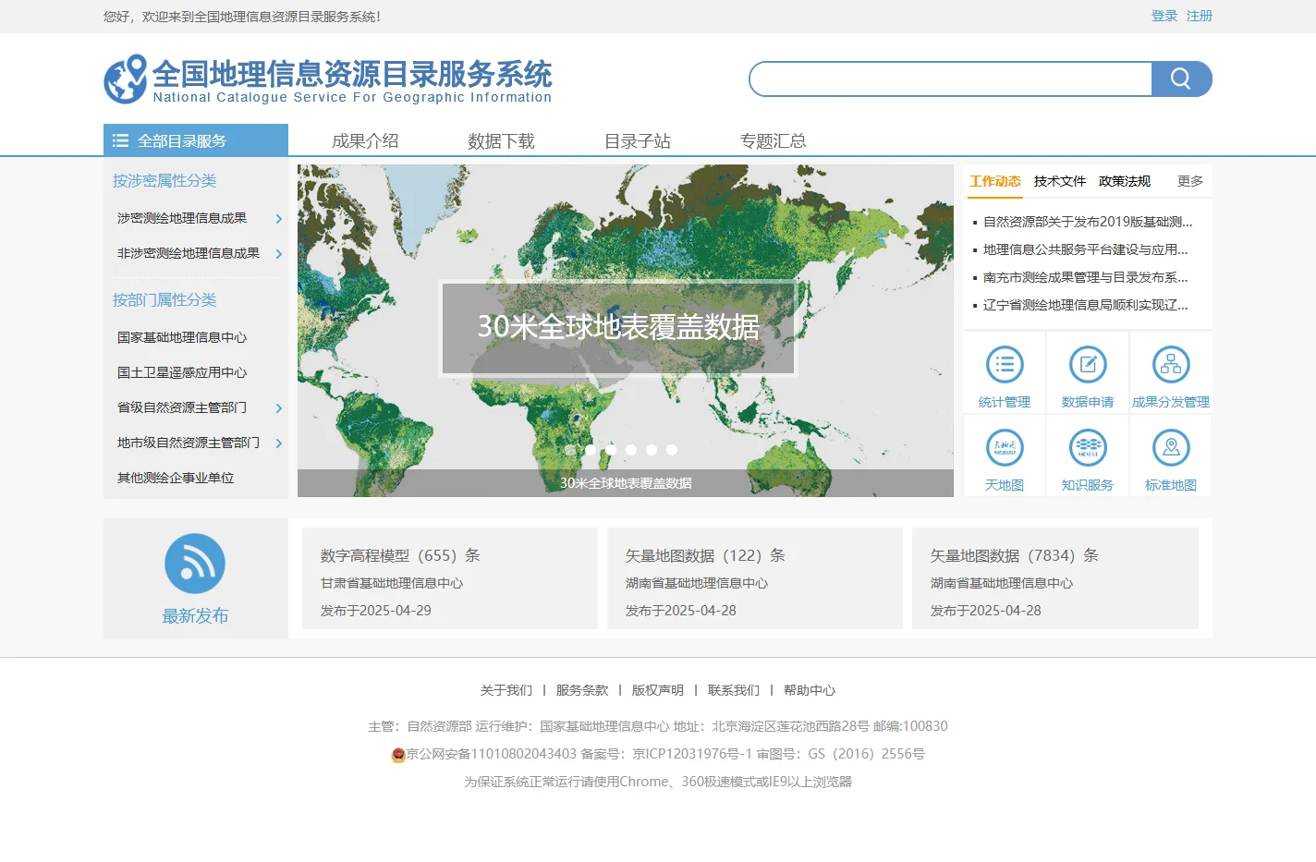1316x862 pixels.
Task: Select 涉密测绘地理信息成果 category
Action: [182, 218]
